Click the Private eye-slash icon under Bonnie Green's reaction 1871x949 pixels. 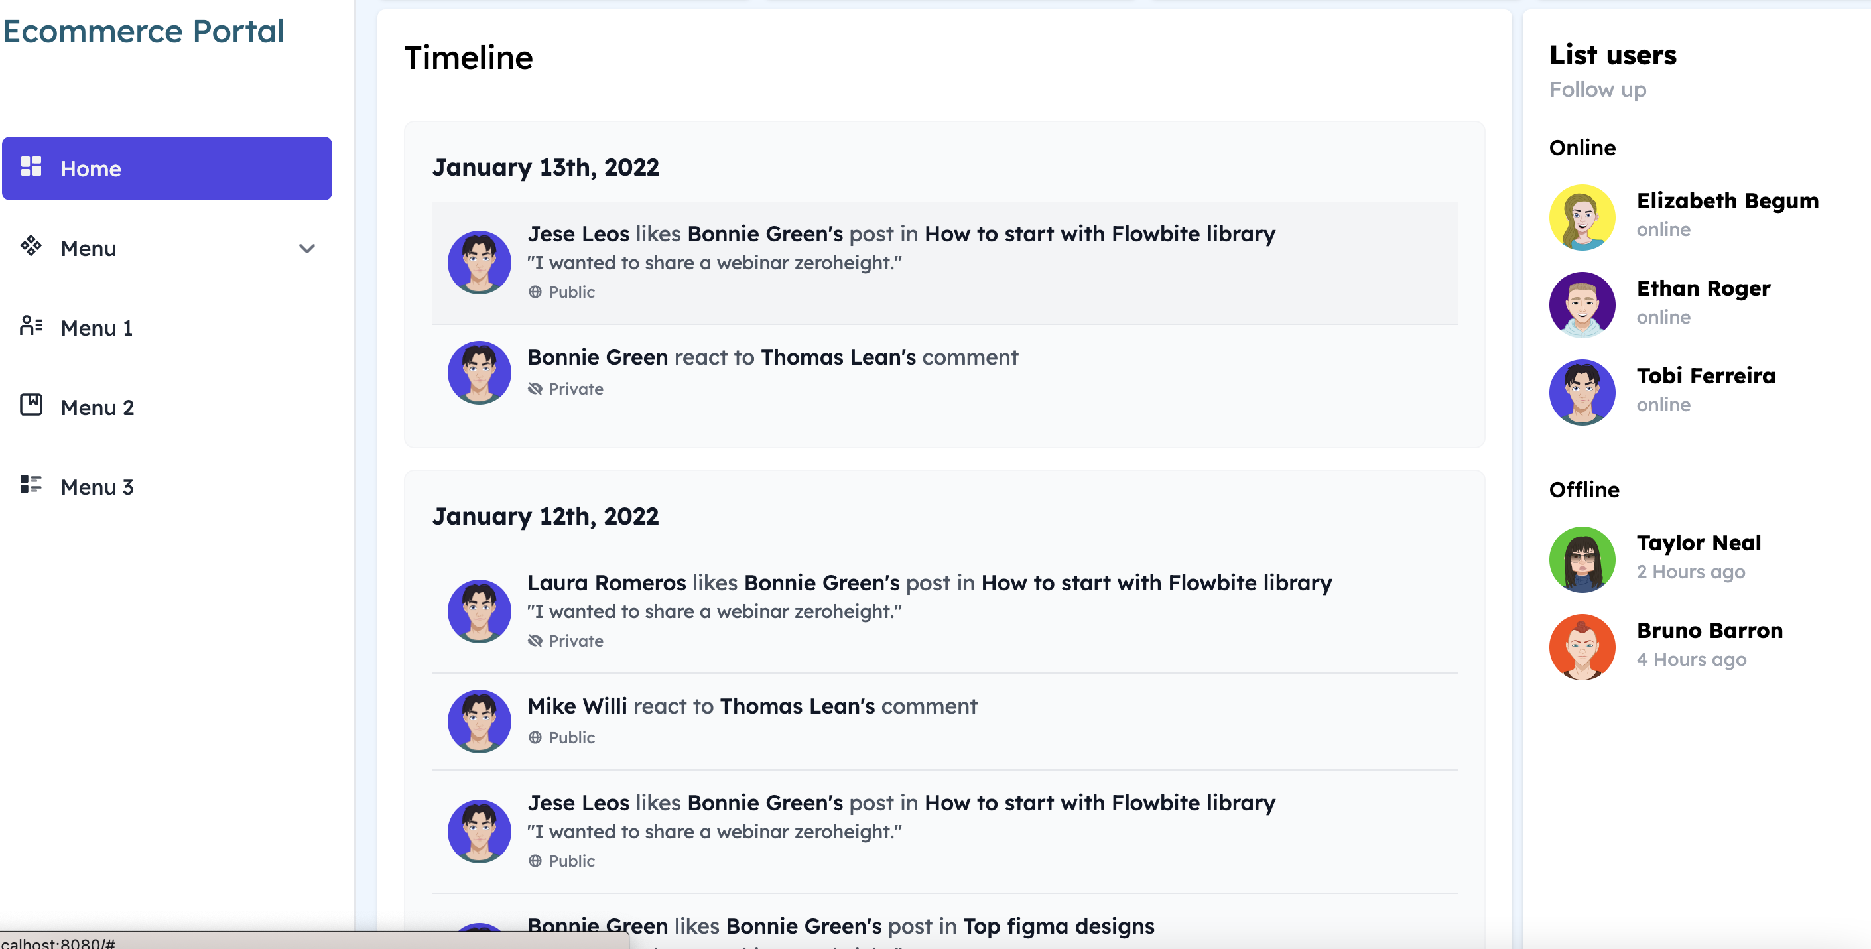(x=535, y=389)
